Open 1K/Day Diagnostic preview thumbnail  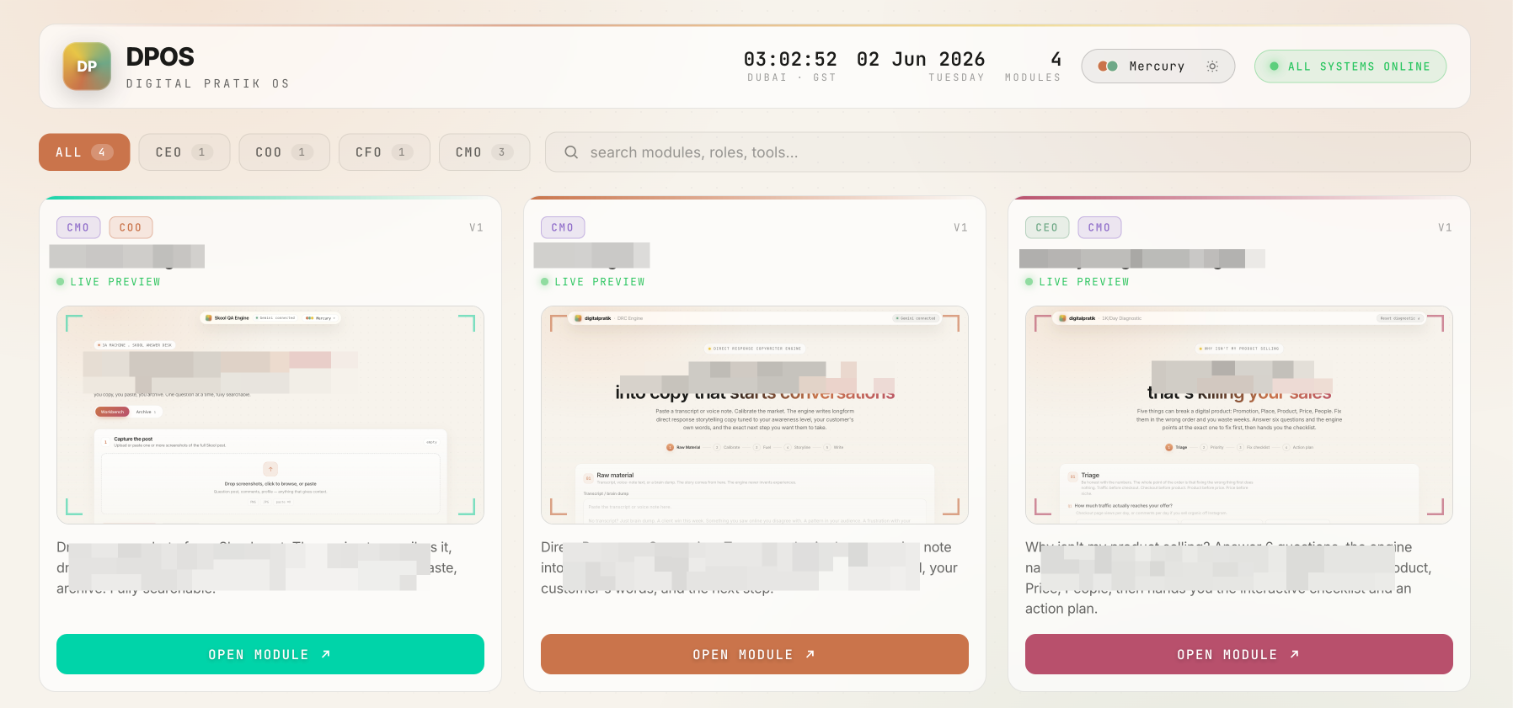pos(1239,415)
